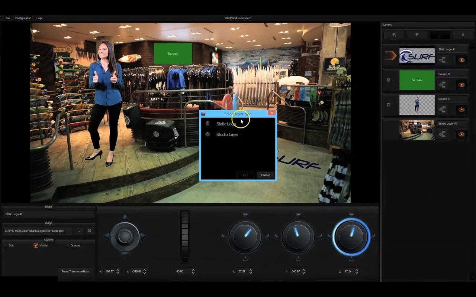Increment the Z rotation value stepper
The image size is (476, 297).
pos(357,270)
